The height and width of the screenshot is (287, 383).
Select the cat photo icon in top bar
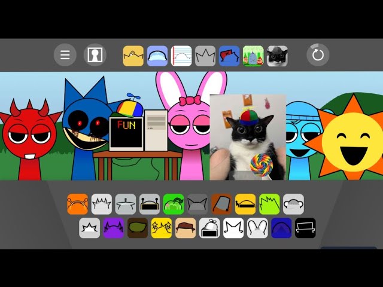[x=277, y=56]
